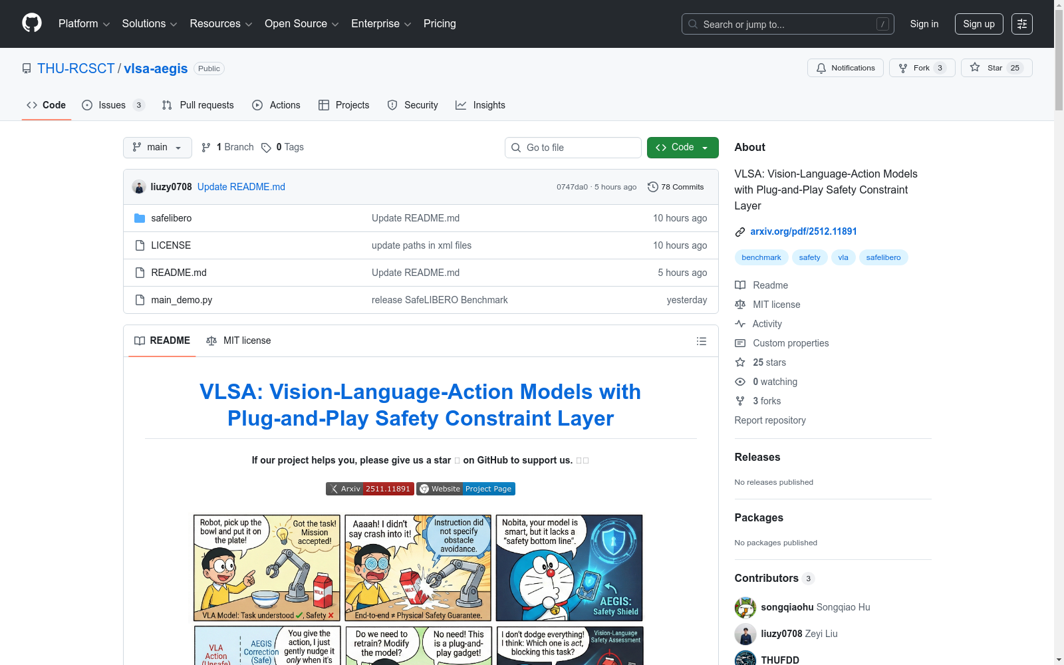The image size is (1064, 665).
Task: Open the README outline list icon
Action: [702, 341]
